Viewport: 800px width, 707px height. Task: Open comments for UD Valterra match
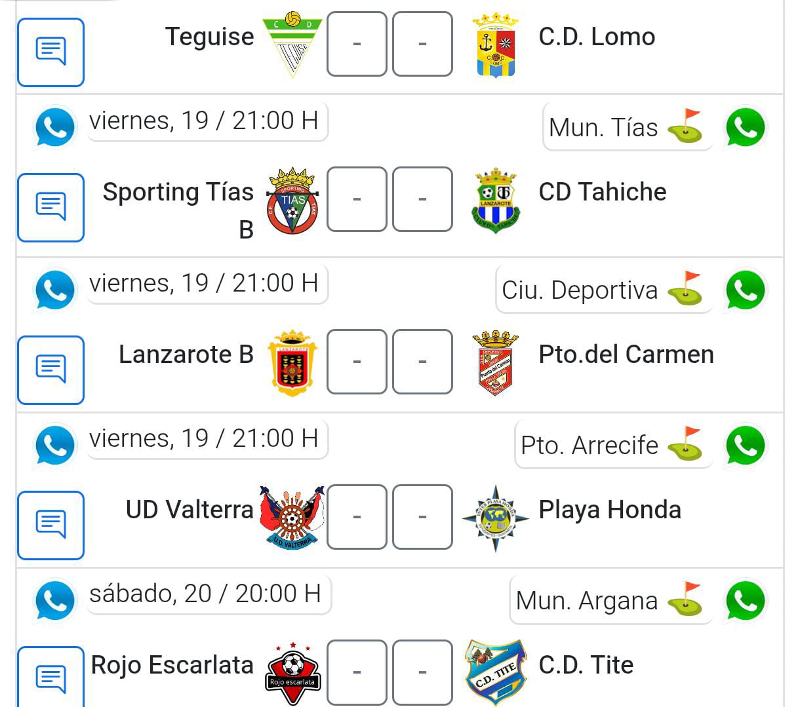50,525
